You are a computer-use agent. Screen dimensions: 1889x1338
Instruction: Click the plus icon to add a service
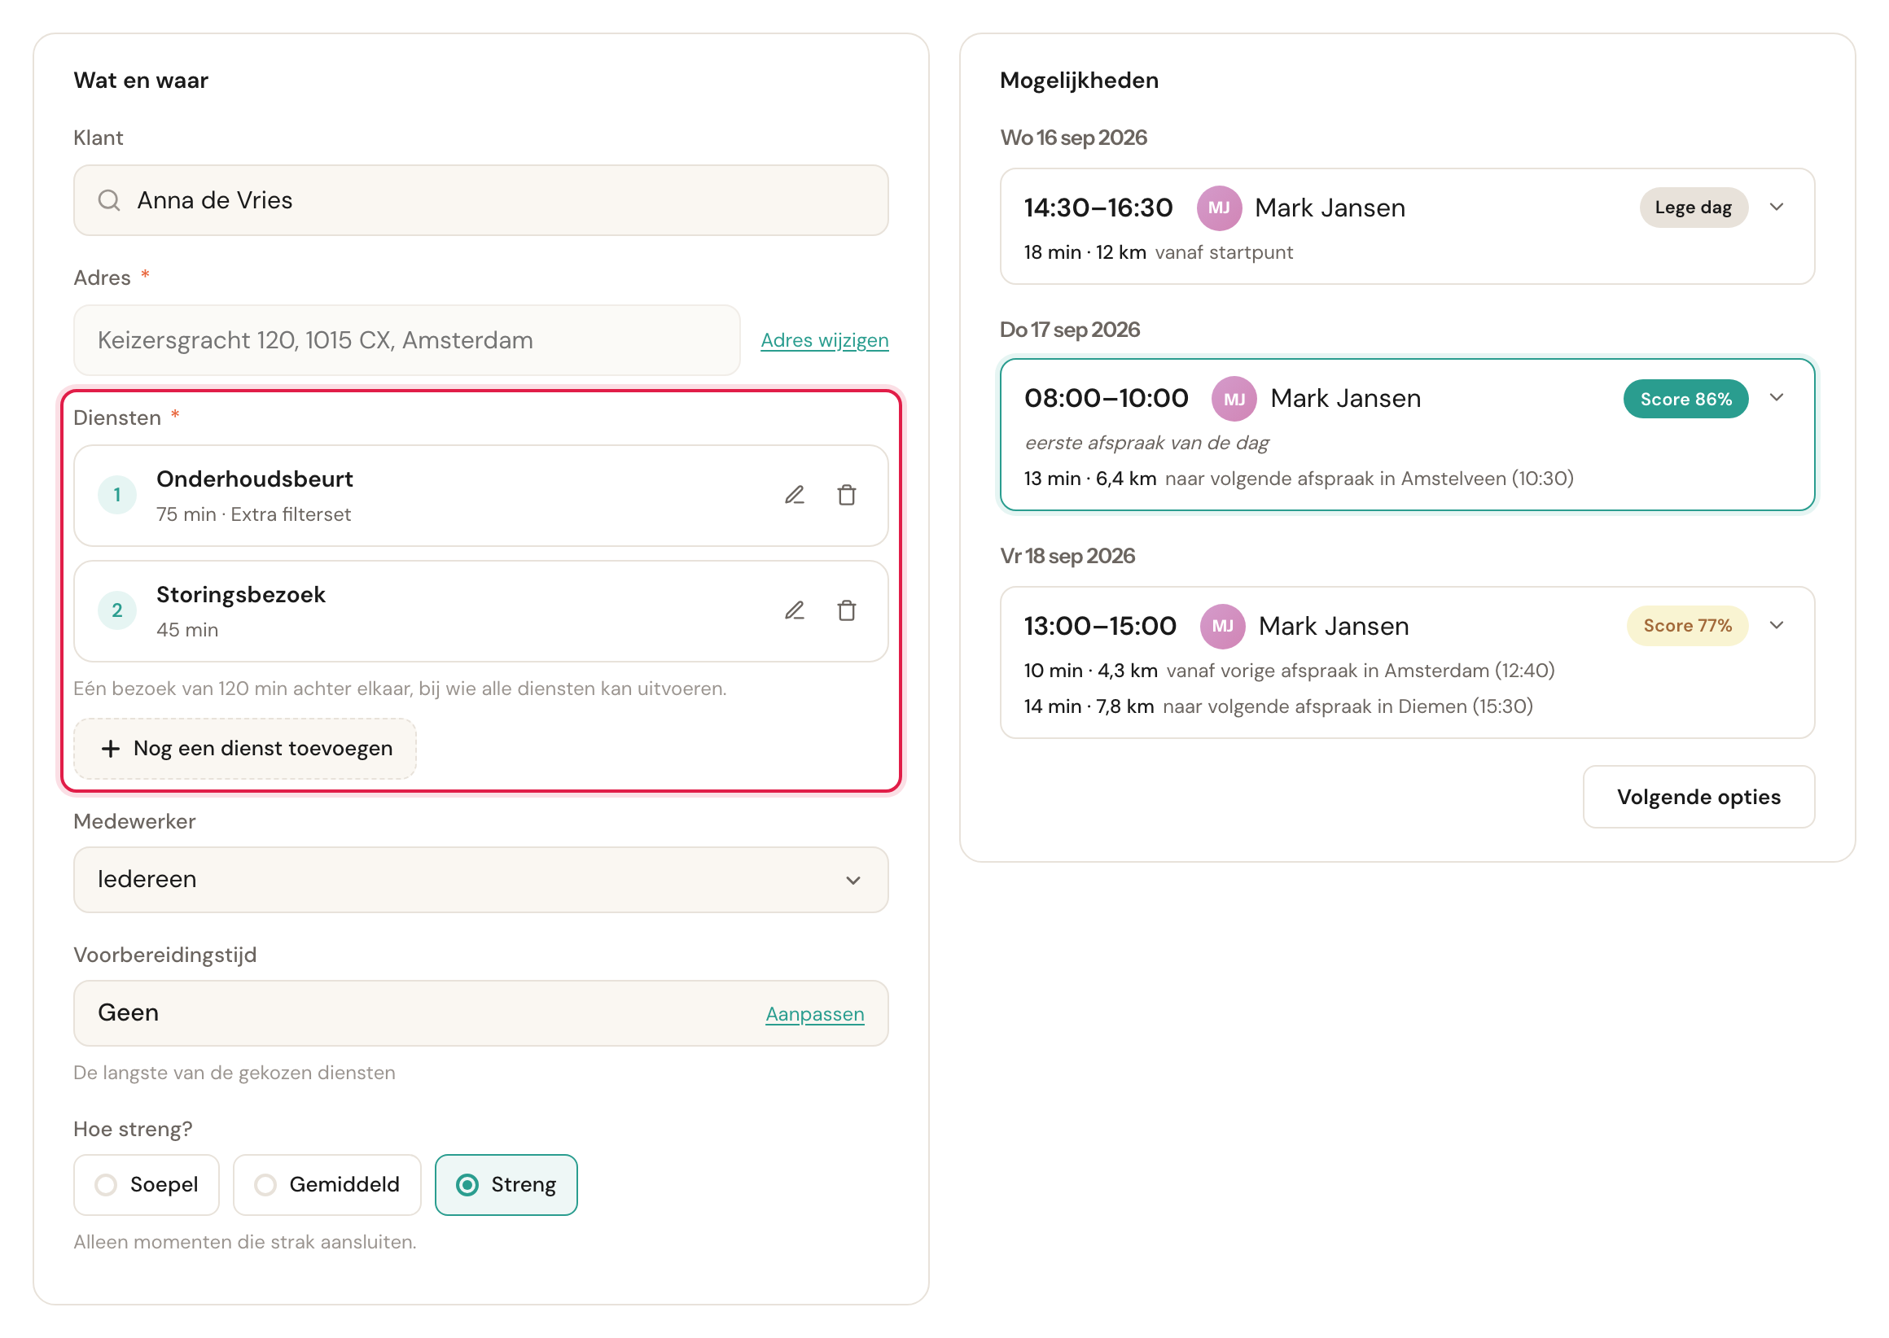[x=111, y=748]
